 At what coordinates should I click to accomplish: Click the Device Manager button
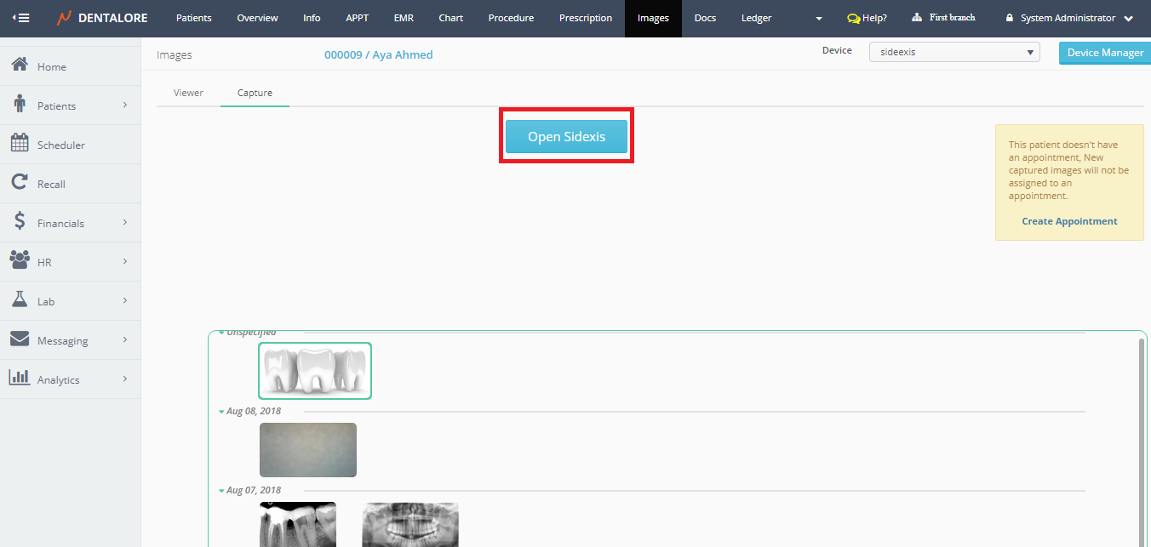coord(1105,53)
